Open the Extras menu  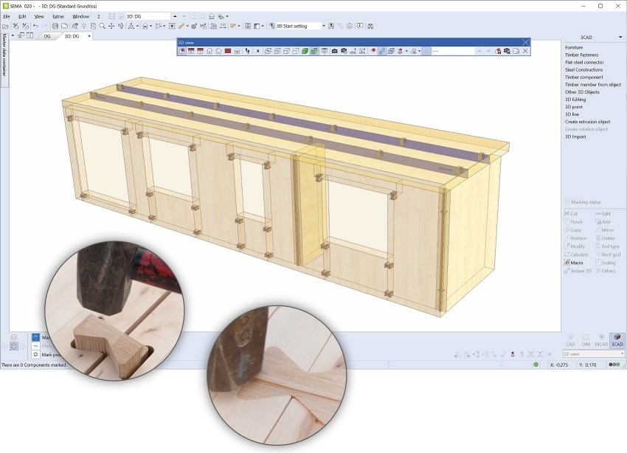pos(58,16)
